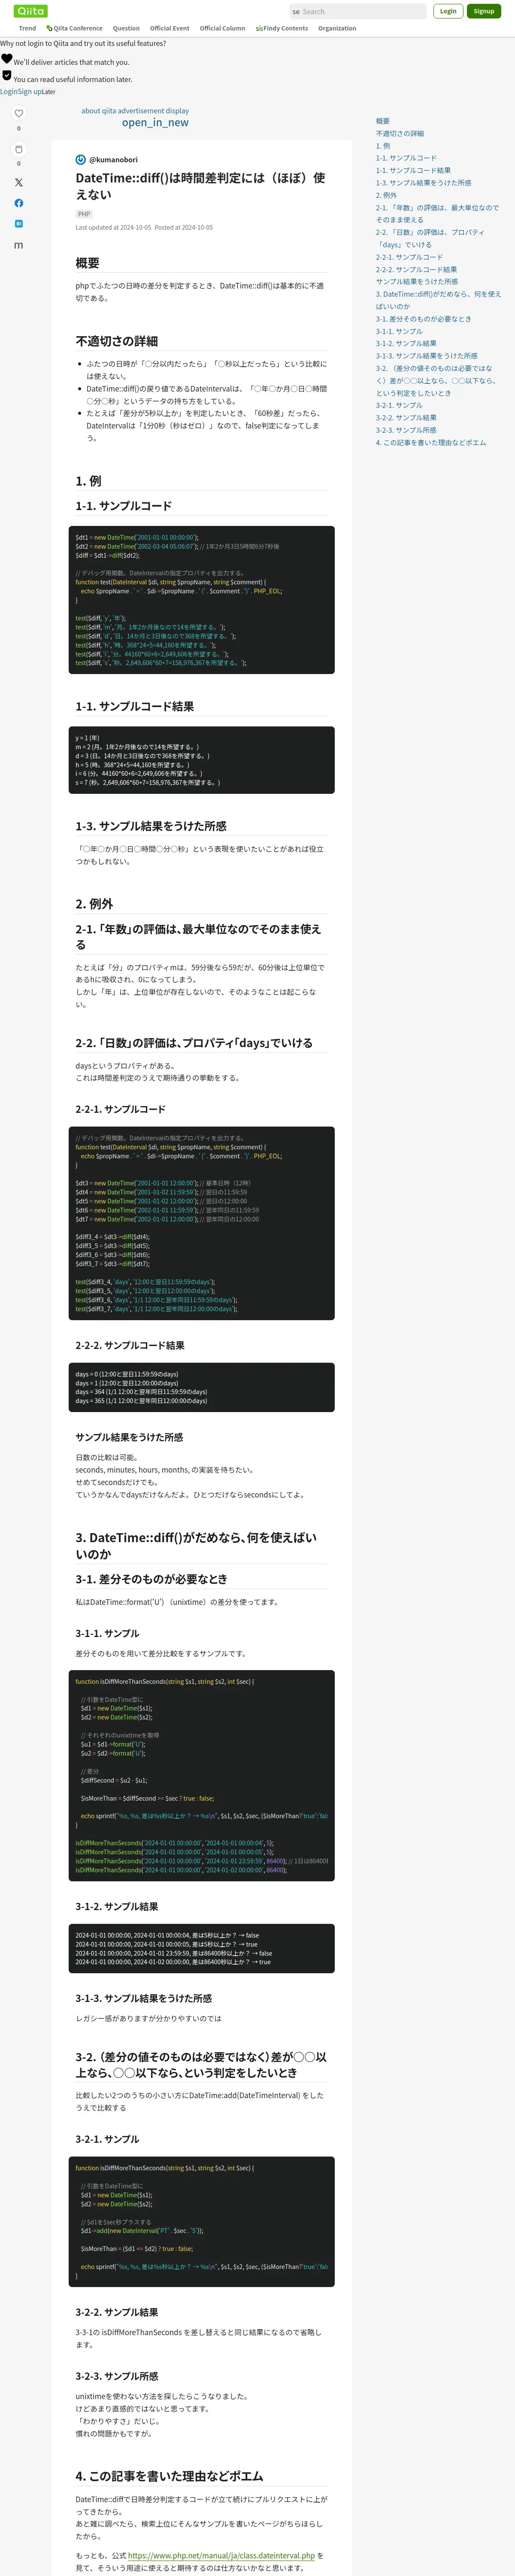This screenshot has height=2576, width=515.
Task: Jump to 3-2-3. サンプル所感 in contents
Action: pos(406,430)
